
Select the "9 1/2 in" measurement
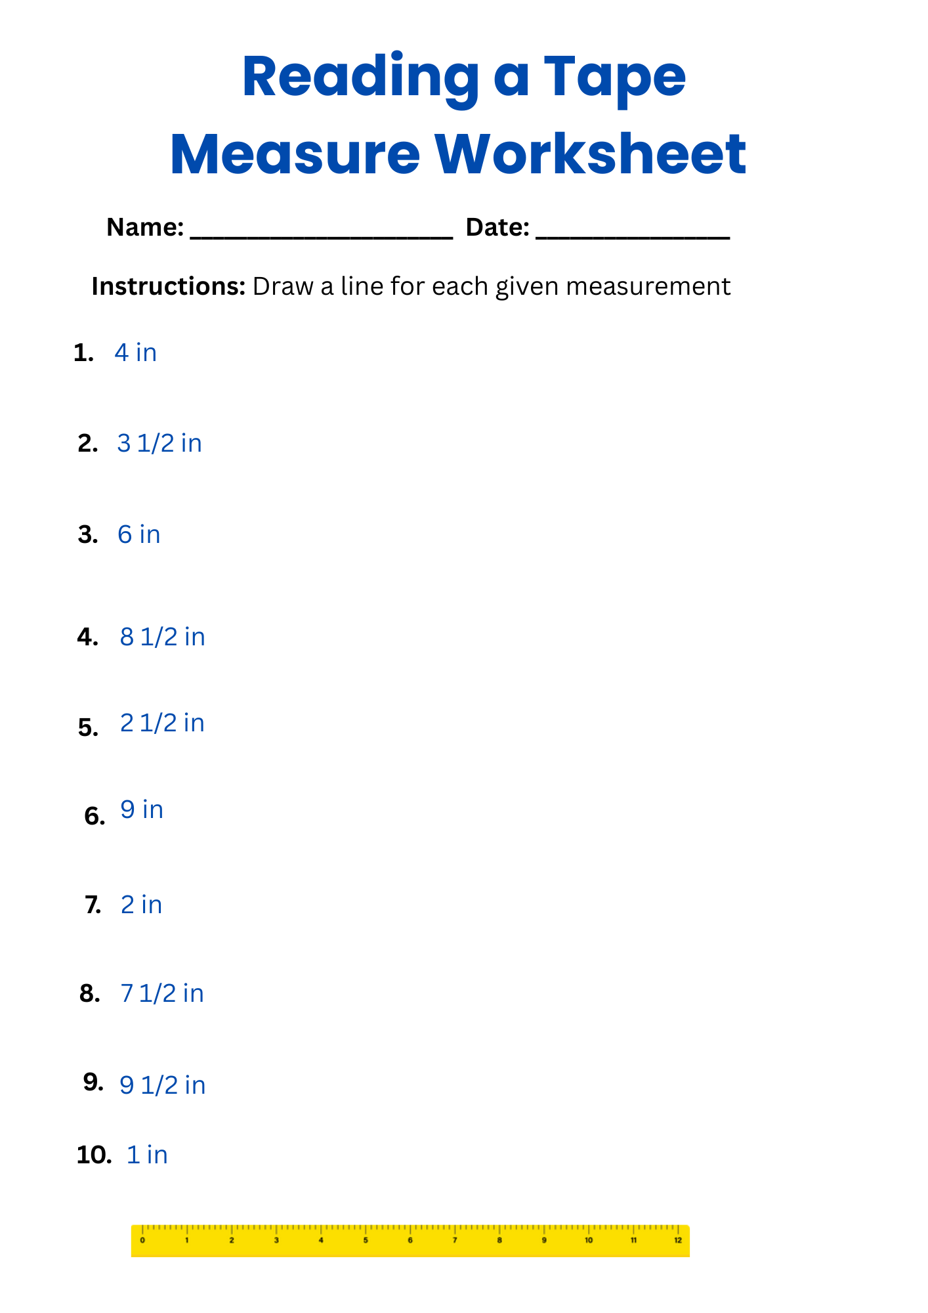(163, 1085)
